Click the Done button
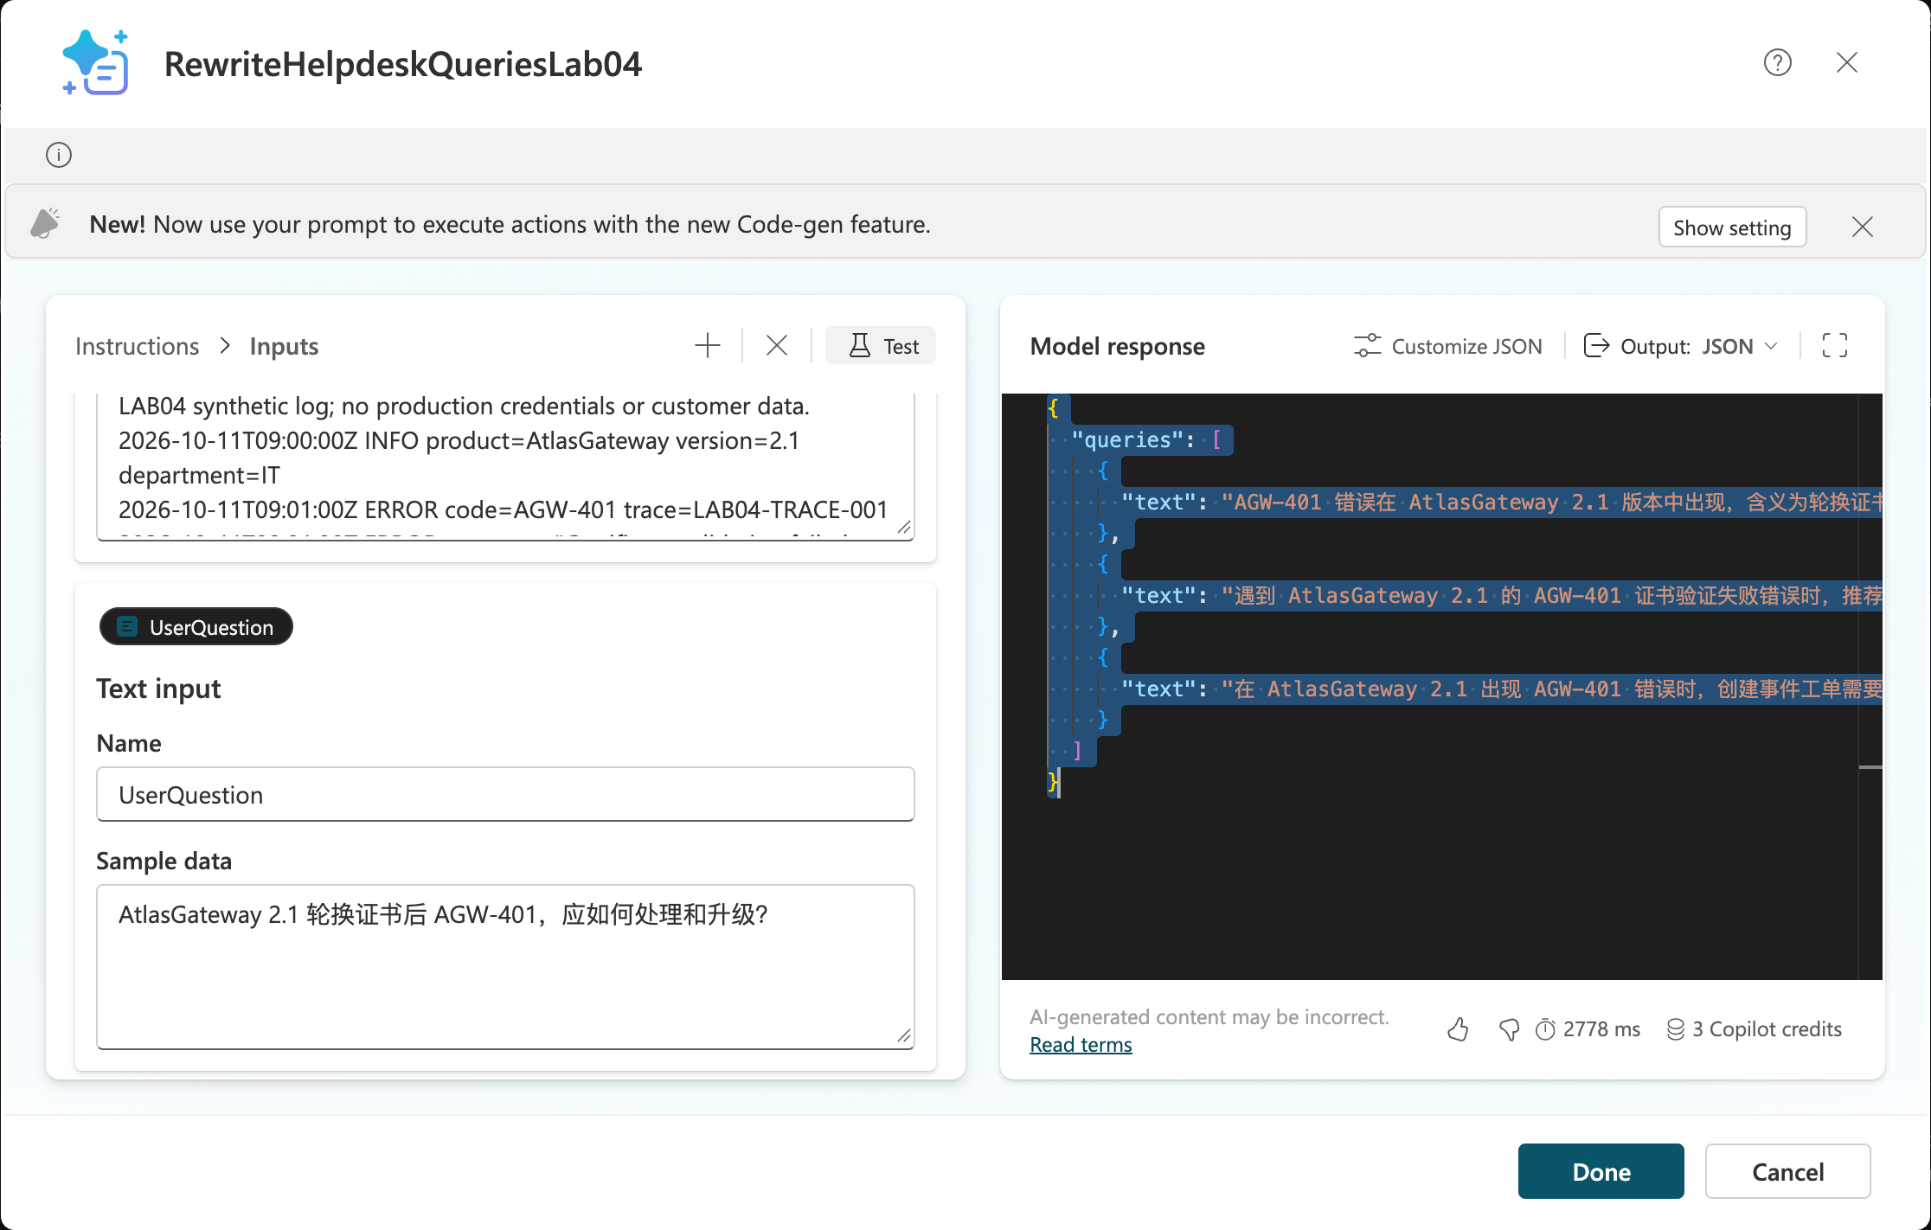The width and height of the screenshot is (1931, 1230). click(1601, 1171)
